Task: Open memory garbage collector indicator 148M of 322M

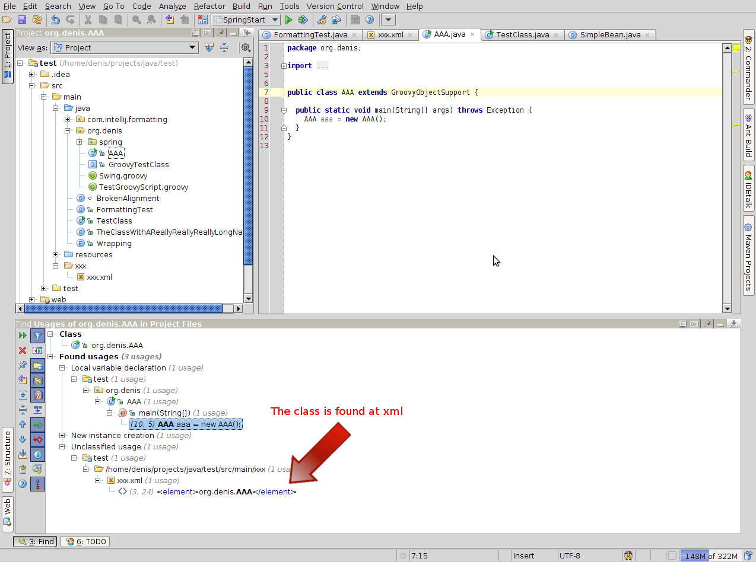Action: pyautogui.click(x=711, y=556)
